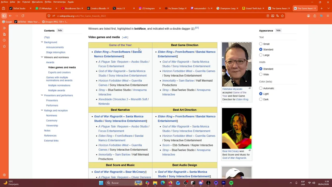This screenshot has width=332, height=187.
Task: Open citation reference 61
Action: [x=197, y=28]
